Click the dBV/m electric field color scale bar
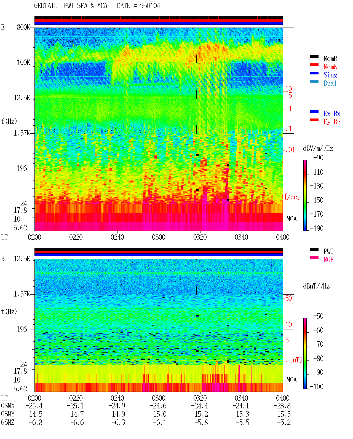This screenshot has height=439, width=353. point(305,195)
